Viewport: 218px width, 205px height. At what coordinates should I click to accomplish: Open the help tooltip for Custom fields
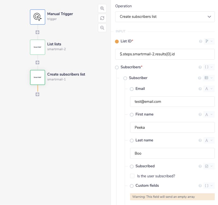tap(200, 185)
